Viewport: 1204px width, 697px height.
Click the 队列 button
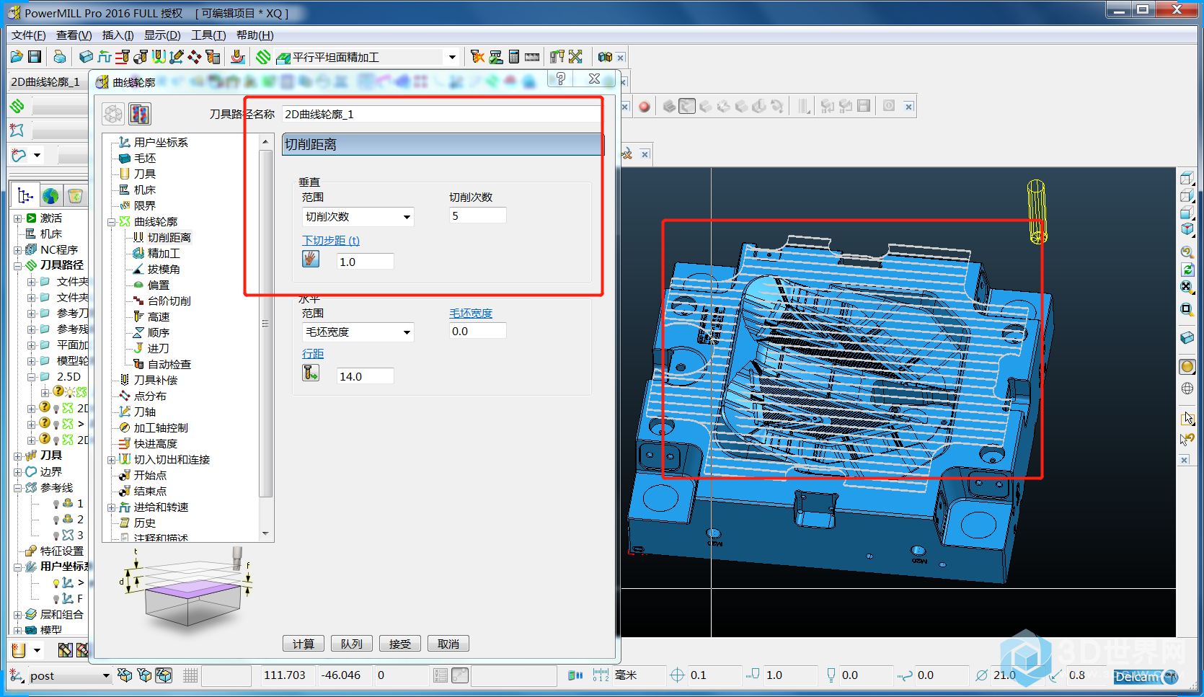pos(352,644)
